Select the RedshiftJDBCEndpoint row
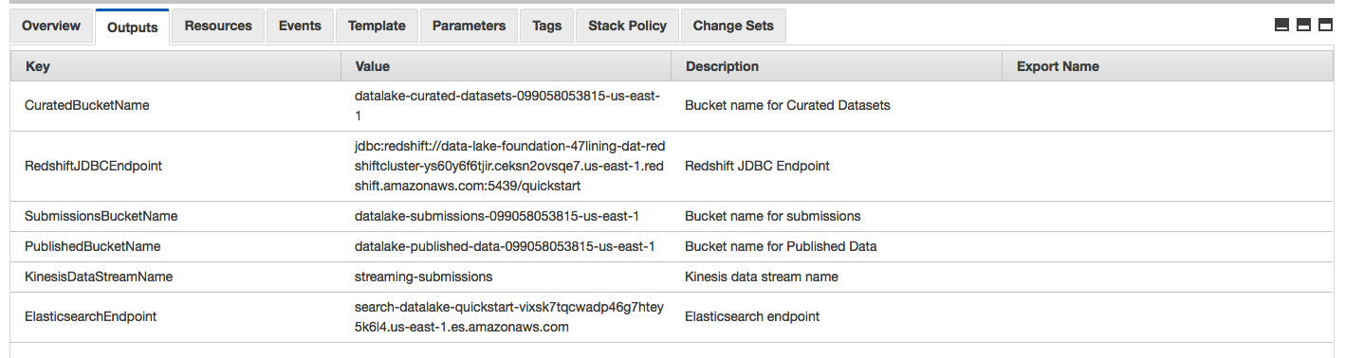This screenshot has height=358, width=1345. [672, 166]
